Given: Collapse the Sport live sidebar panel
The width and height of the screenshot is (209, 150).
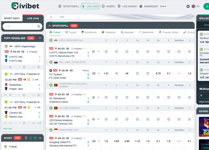Looking at the screenshot, I should (x=40, y=138).
